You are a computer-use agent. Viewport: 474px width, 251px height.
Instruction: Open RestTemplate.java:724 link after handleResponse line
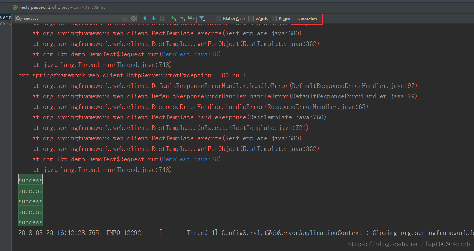click(269, 128)
